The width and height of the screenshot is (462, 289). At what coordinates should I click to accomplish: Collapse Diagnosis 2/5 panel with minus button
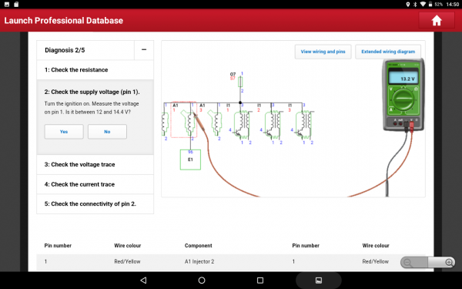click(x=144, y=50)
